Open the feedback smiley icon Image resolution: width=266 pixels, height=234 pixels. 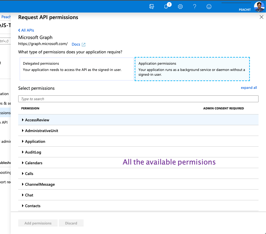209,7
